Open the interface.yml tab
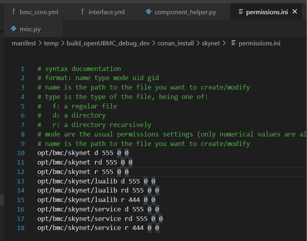307x241 pixels. coord(106,12)
